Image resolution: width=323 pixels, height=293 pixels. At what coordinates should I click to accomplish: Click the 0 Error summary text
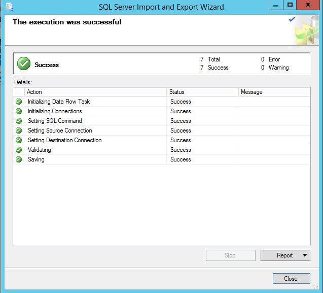270,59
